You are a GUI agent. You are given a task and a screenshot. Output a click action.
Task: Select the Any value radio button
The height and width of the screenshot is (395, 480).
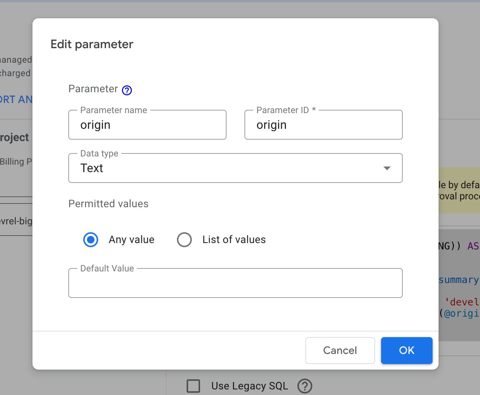pyautogui.click(x=90, y=239)
